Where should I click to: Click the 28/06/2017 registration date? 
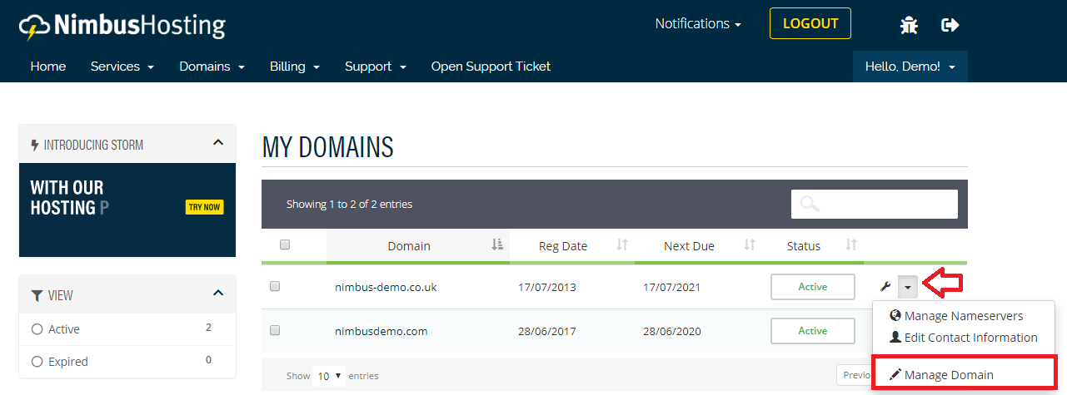[547, 331]
